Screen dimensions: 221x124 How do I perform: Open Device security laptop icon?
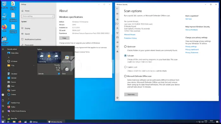[117, 42]
